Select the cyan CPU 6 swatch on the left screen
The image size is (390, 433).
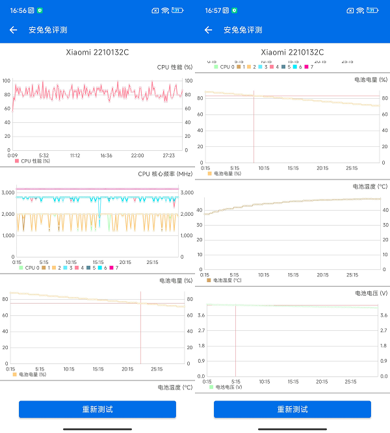tap(100, 268)
